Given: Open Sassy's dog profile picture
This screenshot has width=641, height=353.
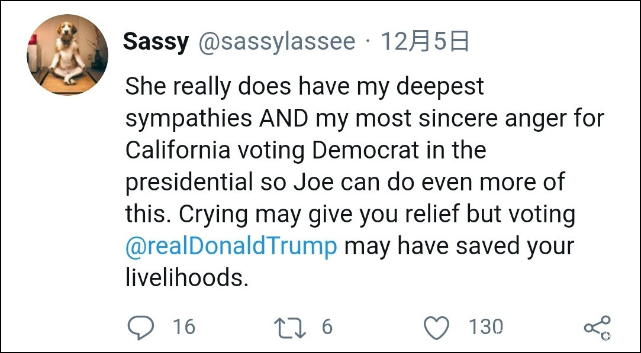Looking at the screenshot, I should (x=67, y=56).
